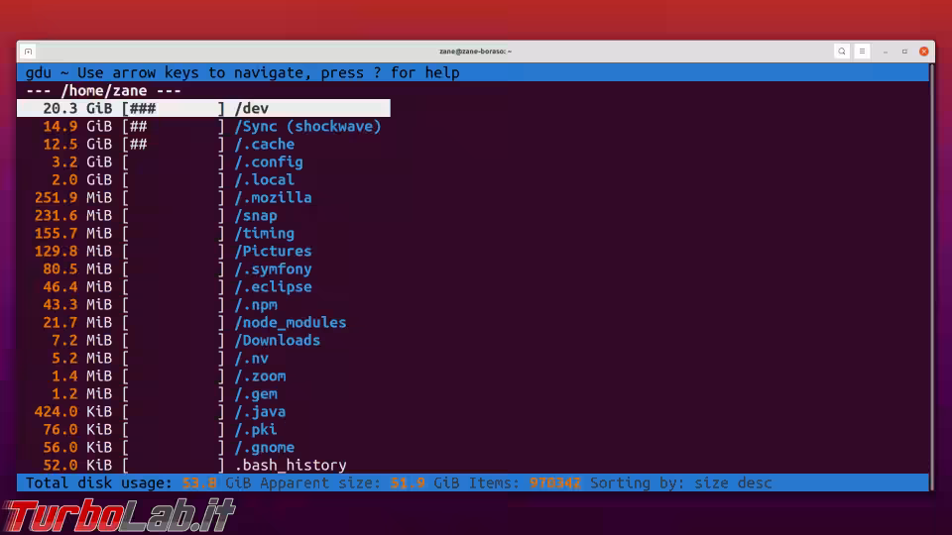Screen dimensions: 952x535
Task: Click the Apparent size status entry
Action: click(359, 482)
